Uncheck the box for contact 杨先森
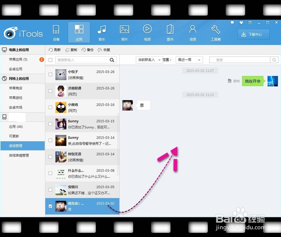Viewport: 281px width, 237px height. click(x=50, y=206)
